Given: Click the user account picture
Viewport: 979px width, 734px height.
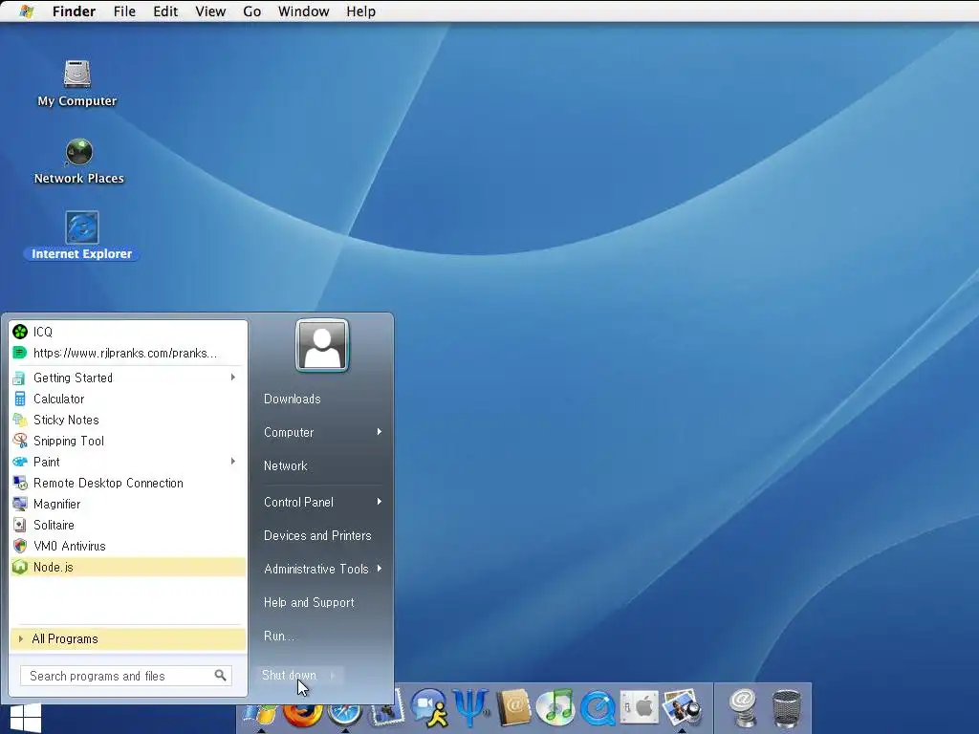Looking at the screenshot, I should click(x=322, y=345).
